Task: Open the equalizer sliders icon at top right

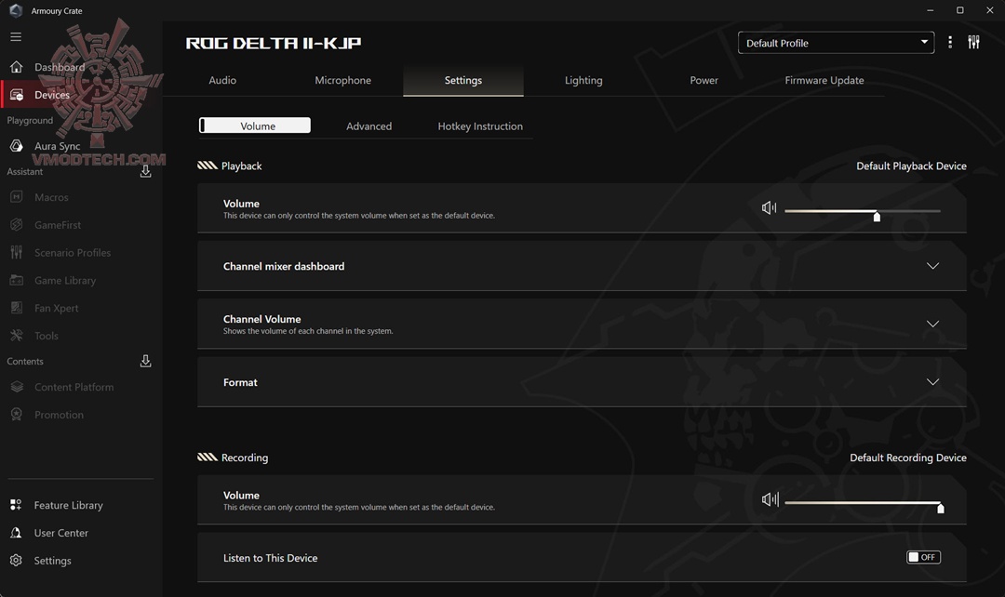Action: pyautogui.click(x=973, y=42)
